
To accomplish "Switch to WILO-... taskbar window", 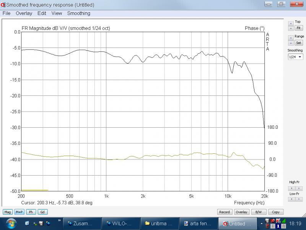I will click(121, 223).
